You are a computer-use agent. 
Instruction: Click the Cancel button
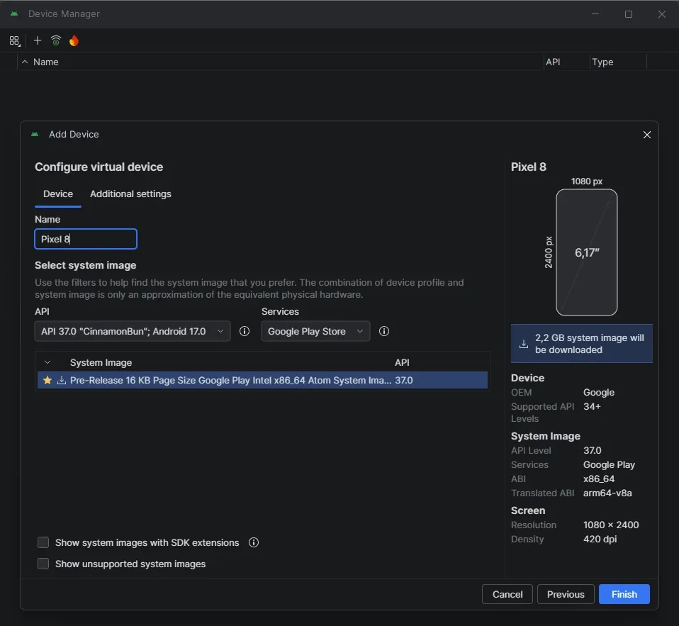pyautogui.click(x=507, y=594)
